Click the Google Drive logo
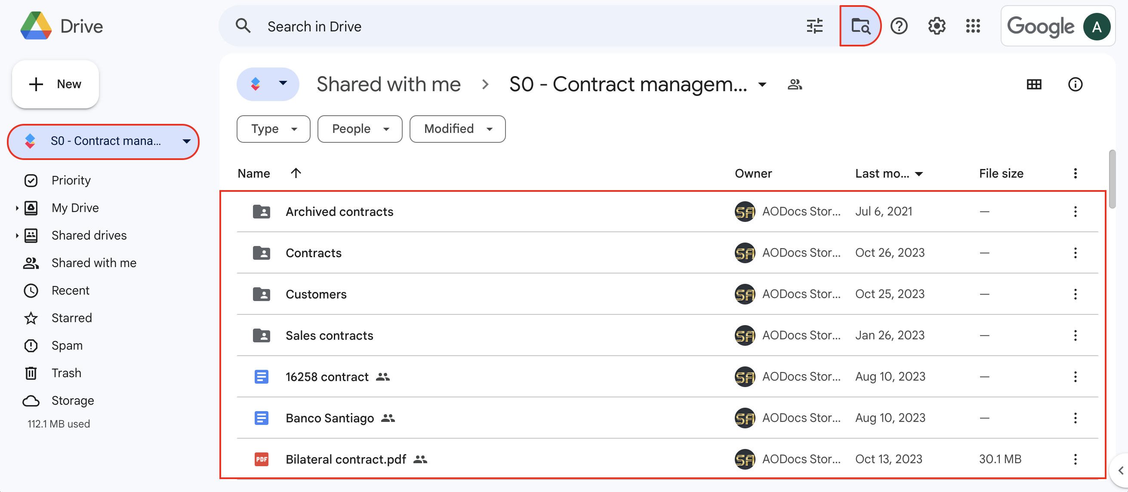Image resolution: width=1128 pixels, height=492 pixels. coord(36,26)
